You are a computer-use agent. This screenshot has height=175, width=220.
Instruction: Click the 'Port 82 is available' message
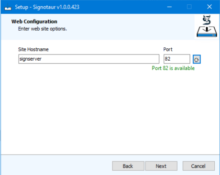click(173, 68)
